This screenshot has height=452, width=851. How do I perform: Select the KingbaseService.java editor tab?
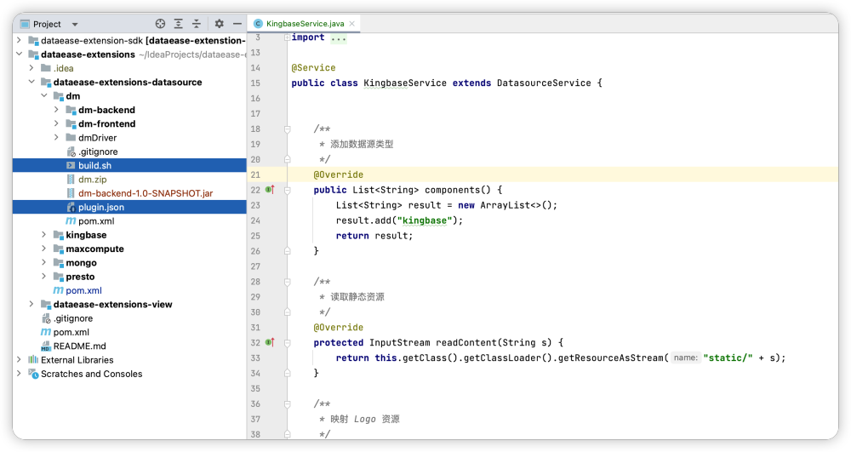click(305, 24)
